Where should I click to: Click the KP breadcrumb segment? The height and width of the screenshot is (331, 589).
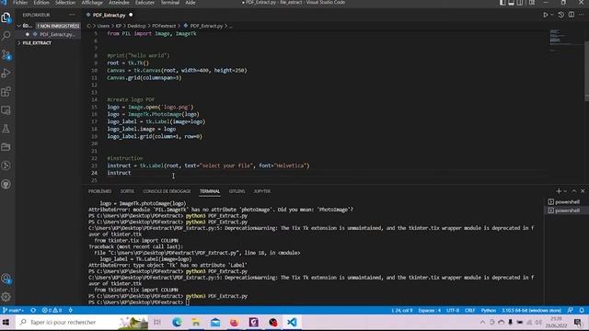pos(119,26)
